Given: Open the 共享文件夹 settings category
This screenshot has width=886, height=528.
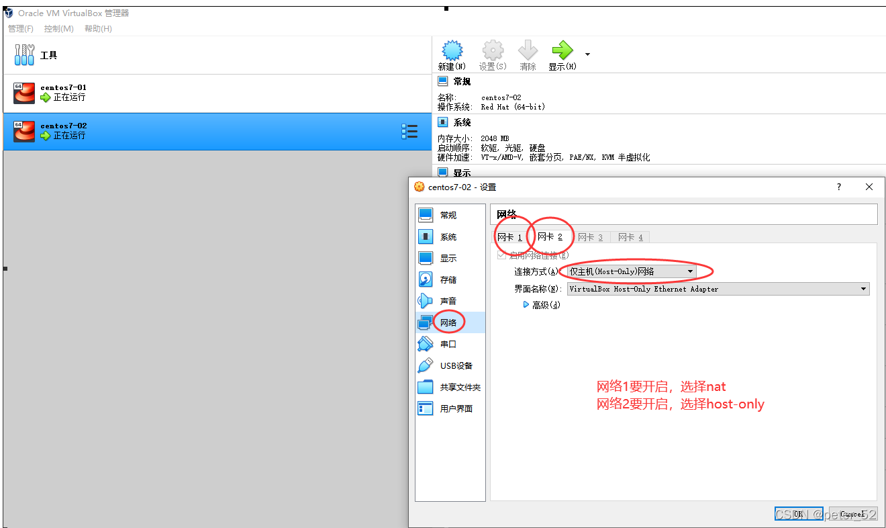Looking at the screenshot, I should click(x=450, y=387).
